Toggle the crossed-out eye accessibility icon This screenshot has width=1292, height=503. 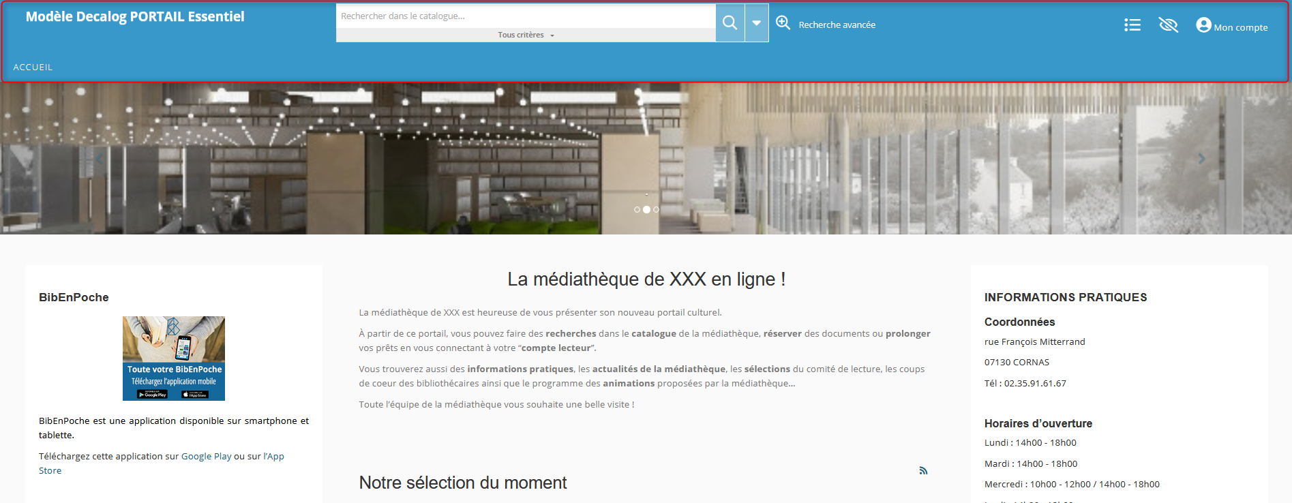pos(1168,25)
